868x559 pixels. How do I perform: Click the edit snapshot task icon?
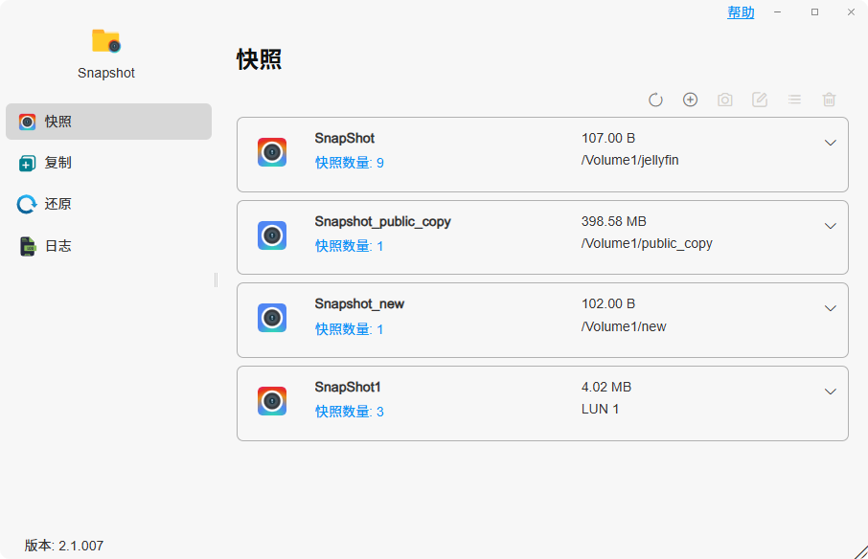tap(759, 100)
